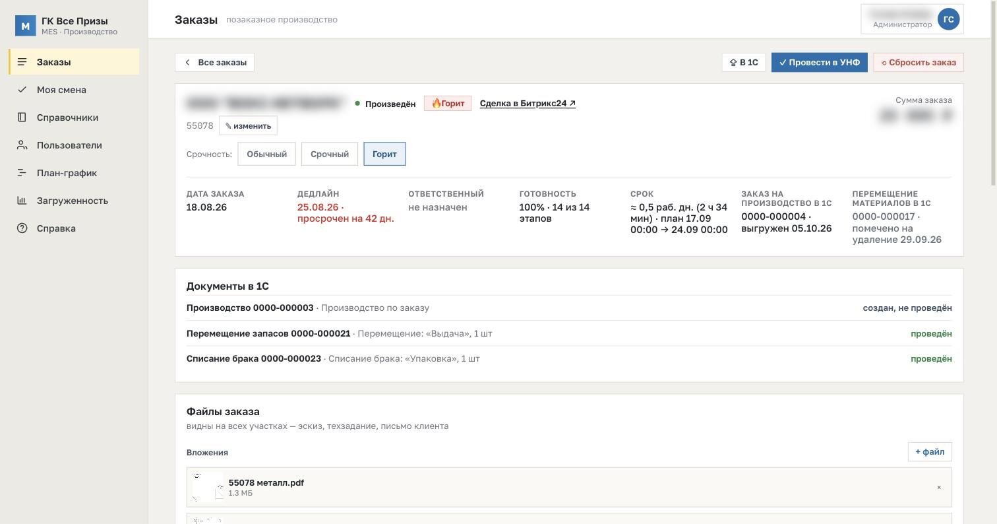Set urgency to Обычный
The height and width of the screenshot is (524, 997).
(266, 154)
